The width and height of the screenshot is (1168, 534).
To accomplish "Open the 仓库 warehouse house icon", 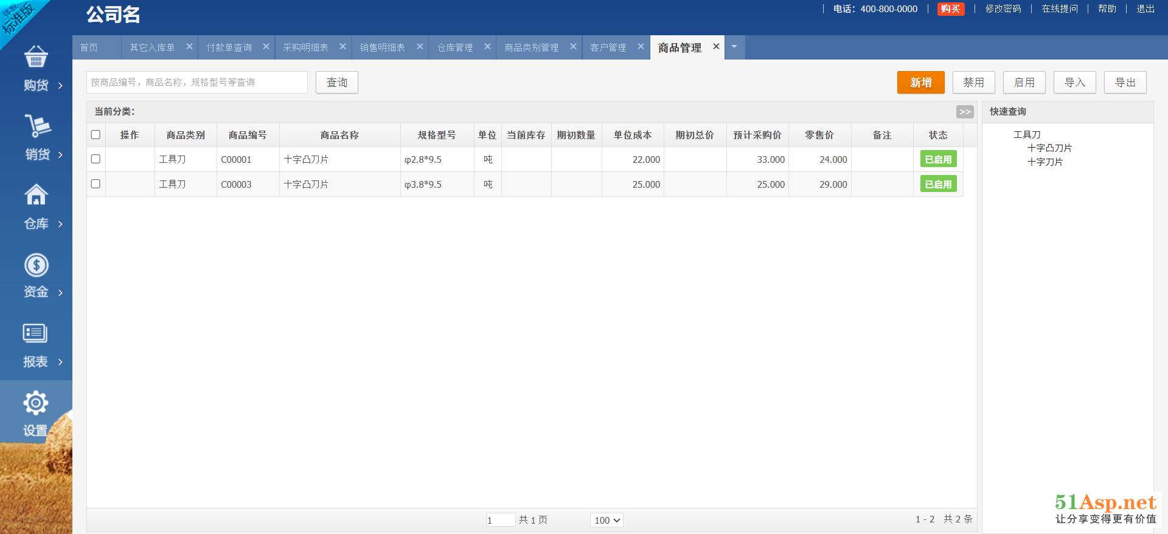I will coord(36,195).
